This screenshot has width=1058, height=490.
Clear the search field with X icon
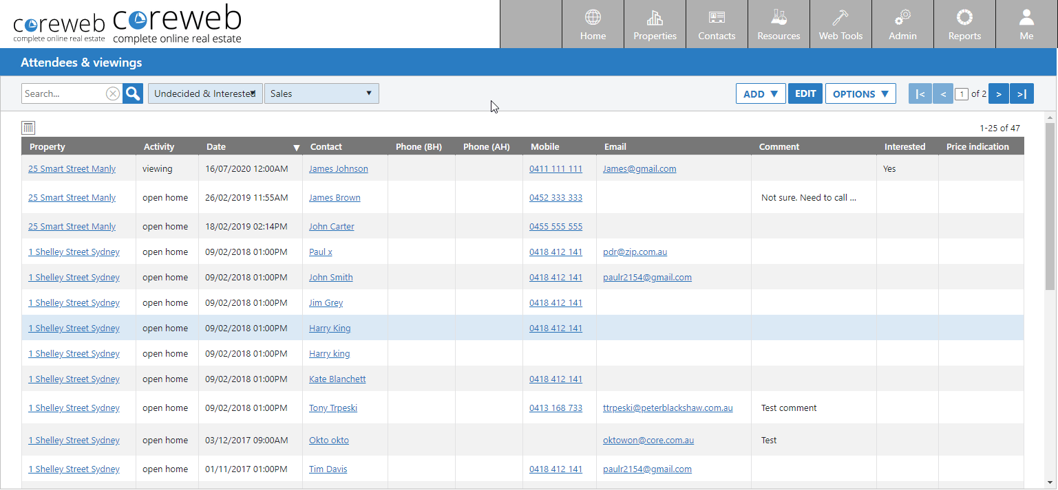(x=113, y=94)
